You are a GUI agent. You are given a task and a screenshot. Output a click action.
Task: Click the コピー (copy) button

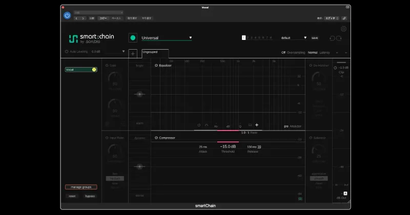pos(103,18)
